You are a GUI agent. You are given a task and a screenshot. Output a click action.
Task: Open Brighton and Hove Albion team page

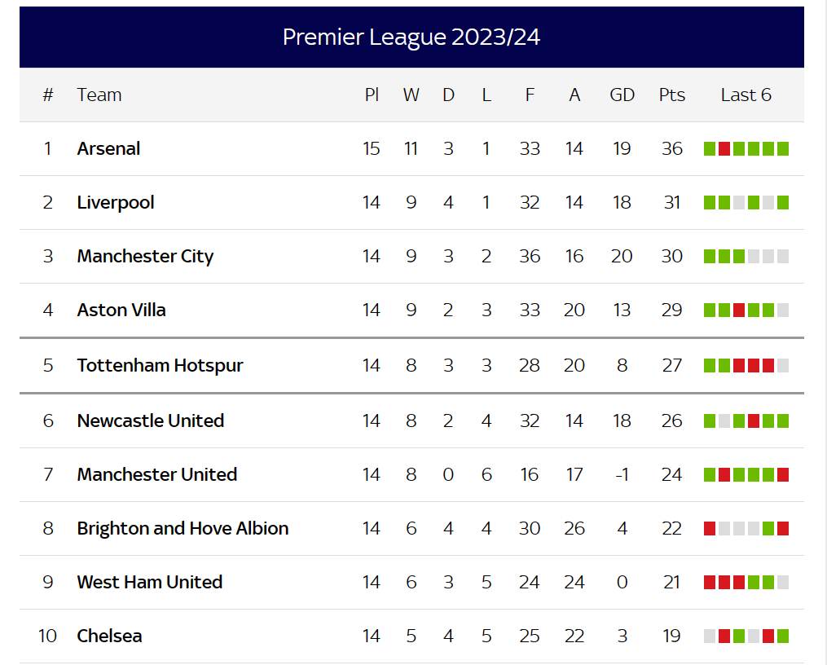(x=183, y=528)
